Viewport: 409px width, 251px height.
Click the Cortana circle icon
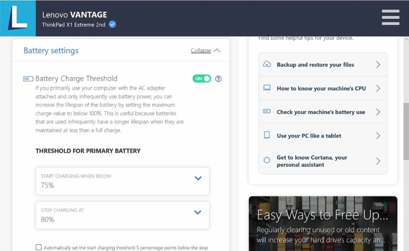(x=267, y=160)
